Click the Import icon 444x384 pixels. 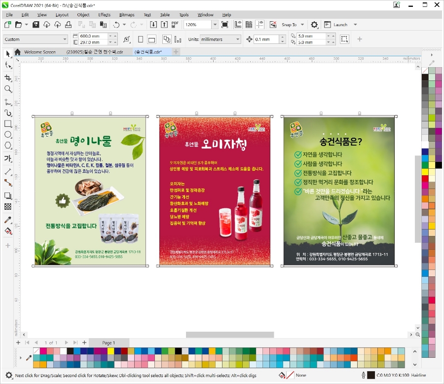click(153, 25)
